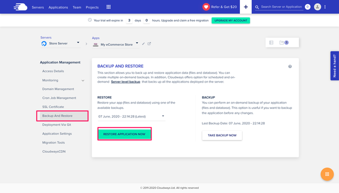
Task: Focus the Search Server or Application field
Action: pyautogui.click(x=281, y=7)
